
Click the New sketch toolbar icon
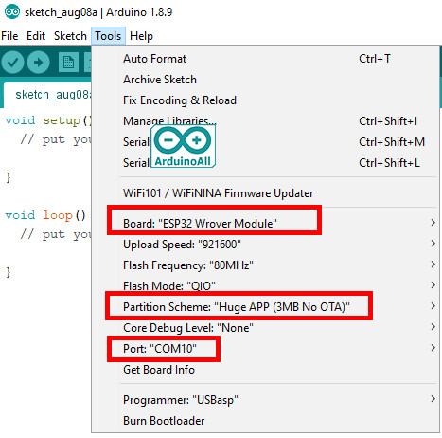tap(68, 63)
